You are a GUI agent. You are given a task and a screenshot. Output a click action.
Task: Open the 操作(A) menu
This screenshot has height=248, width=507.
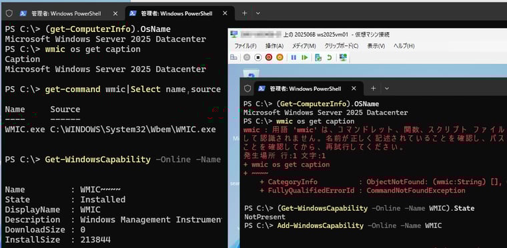(274, 46)
